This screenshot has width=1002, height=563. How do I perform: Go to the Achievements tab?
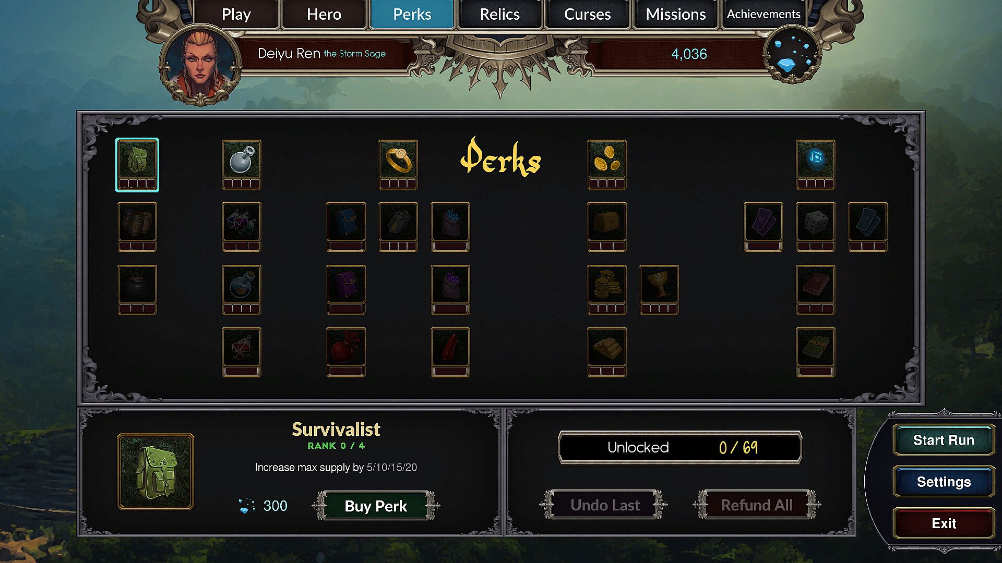coord(764,14)
